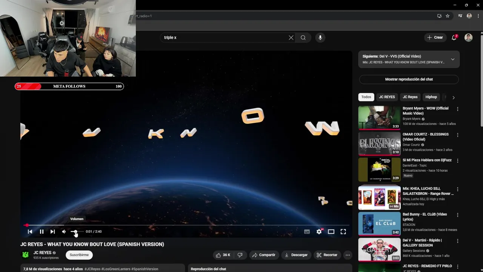Switch to theater mode view
This screenshot has height=272, width=483.
tap(331, 232)
